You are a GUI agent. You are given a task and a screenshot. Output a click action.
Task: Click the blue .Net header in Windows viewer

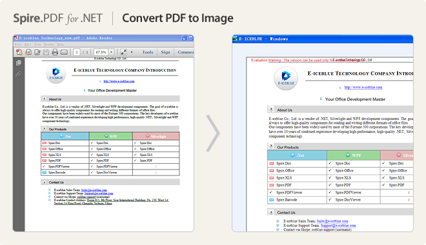[x=297, y=155]
